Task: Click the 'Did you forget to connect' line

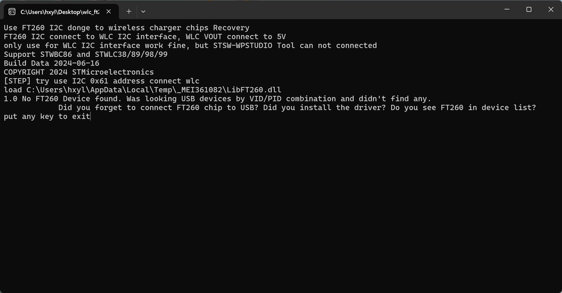Action: coord(297,108)
